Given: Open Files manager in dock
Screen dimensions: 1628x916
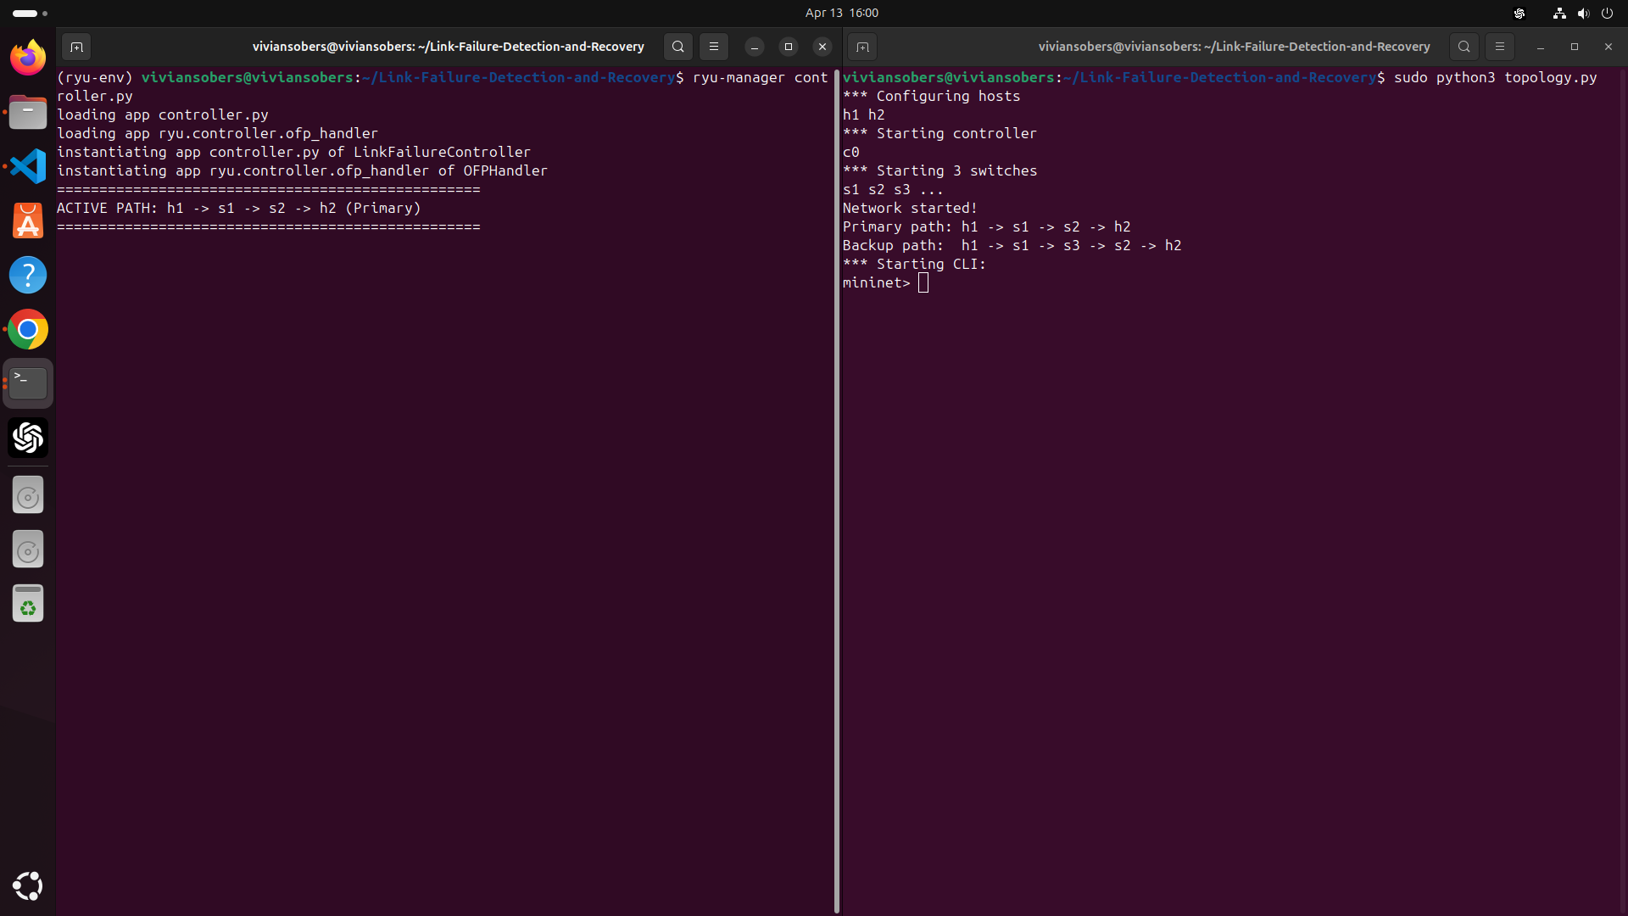Looking at the screenshot, I should click(28, 112).
